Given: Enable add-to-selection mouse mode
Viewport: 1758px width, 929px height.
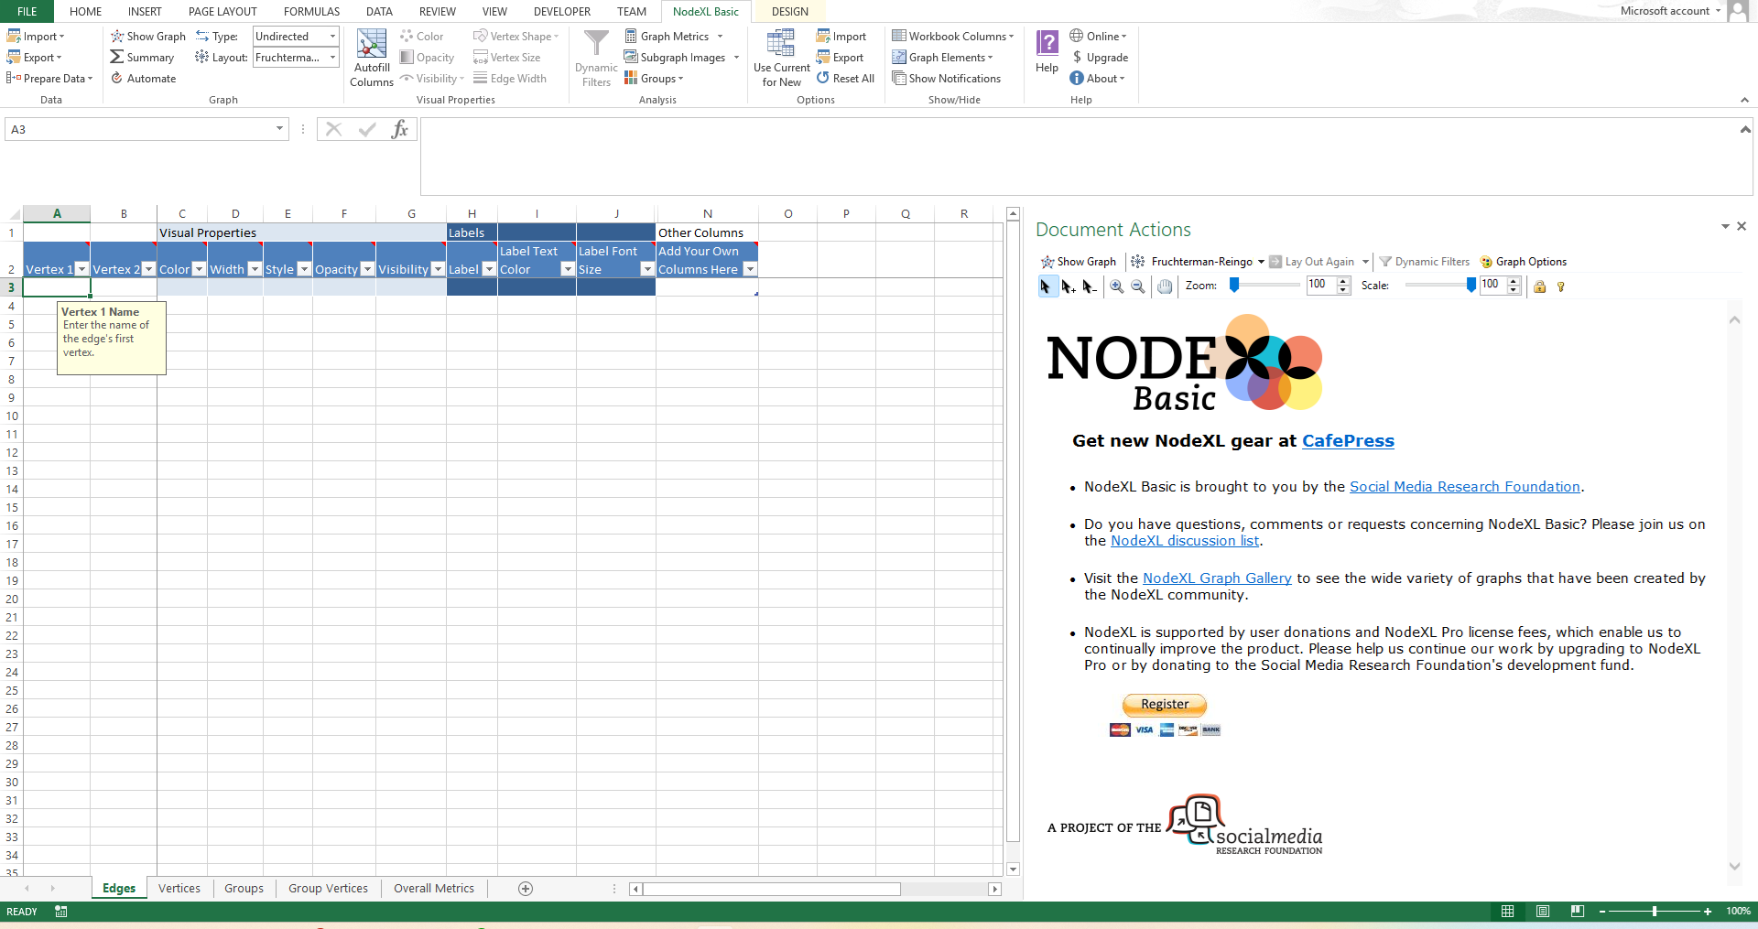Looking at the screenshot, I should coord(1068,286).
